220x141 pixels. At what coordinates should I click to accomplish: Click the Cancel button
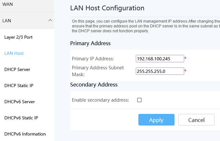click(x=196, y=120)
